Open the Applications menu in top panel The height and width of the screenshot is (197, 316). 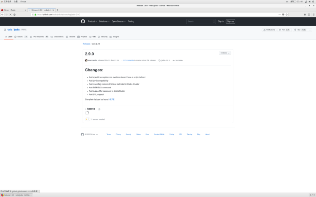6,1
